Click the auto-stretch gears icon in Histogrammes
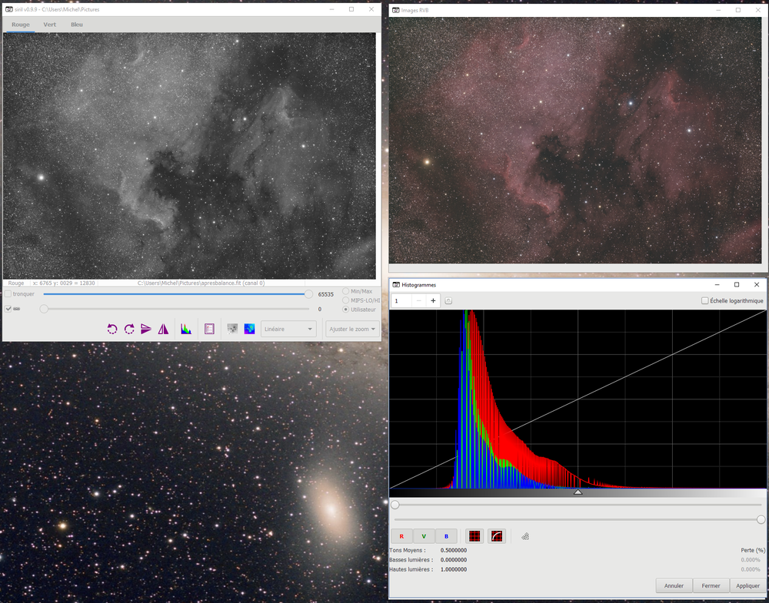This screenshot has width=769, height=603. [525, 536]
